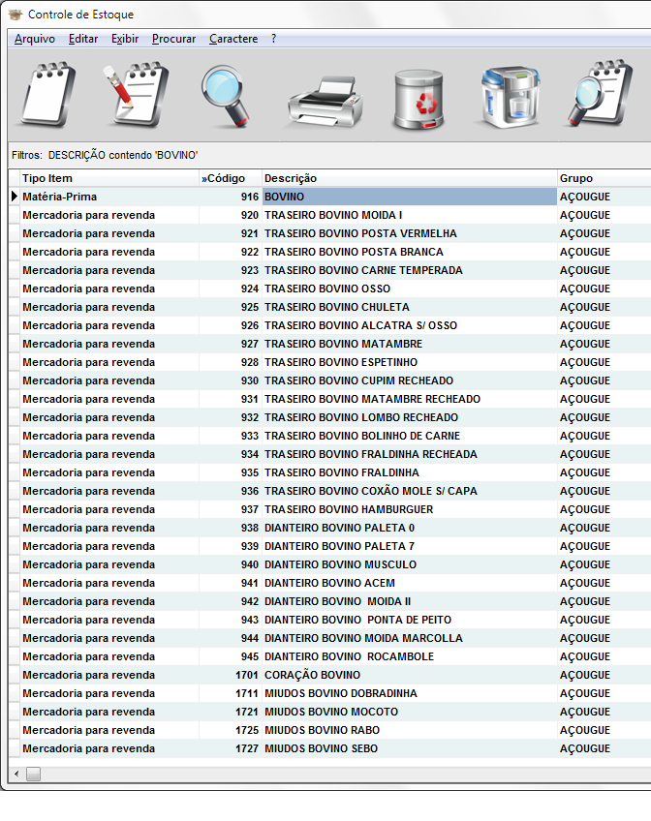
Task: Select row CORAÇÃO BOVINO
Action: (312, 675)
